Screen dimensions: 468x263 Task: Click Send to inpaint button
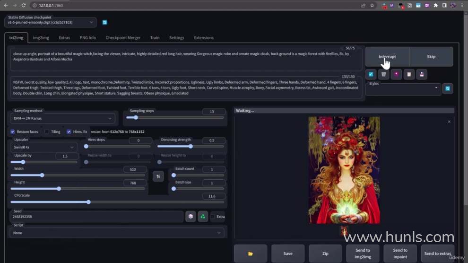coord(400,254)
